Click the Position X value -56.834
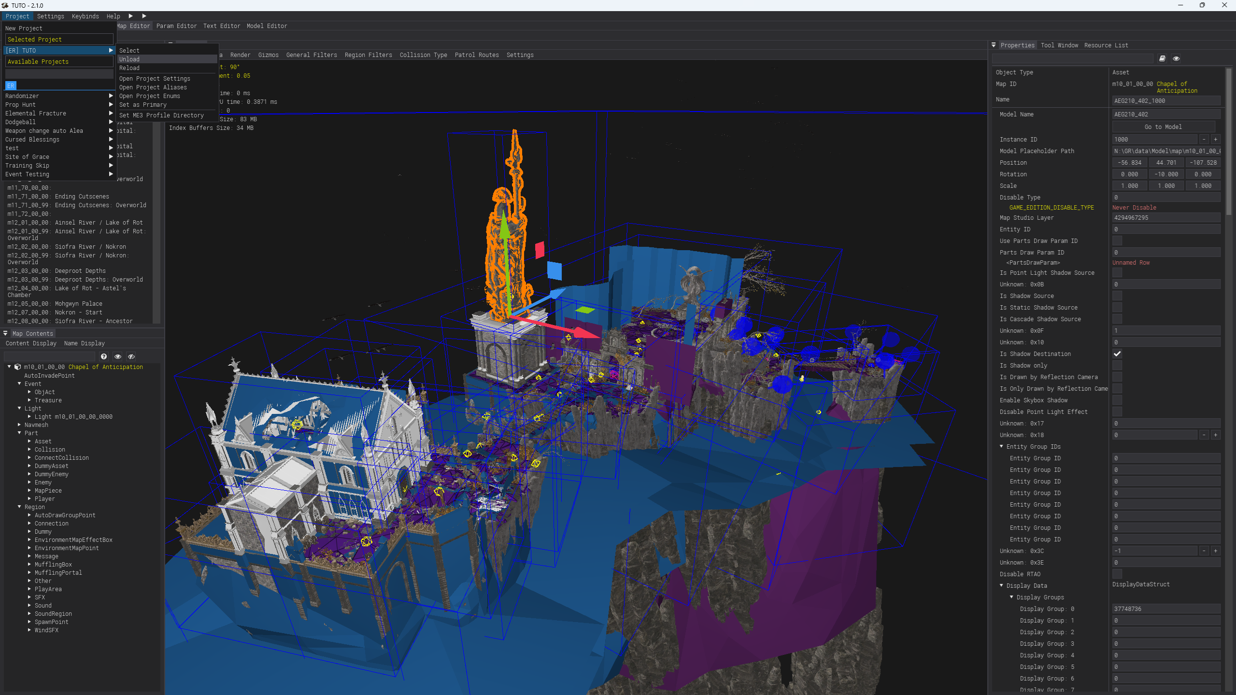 click(1130, 163)
